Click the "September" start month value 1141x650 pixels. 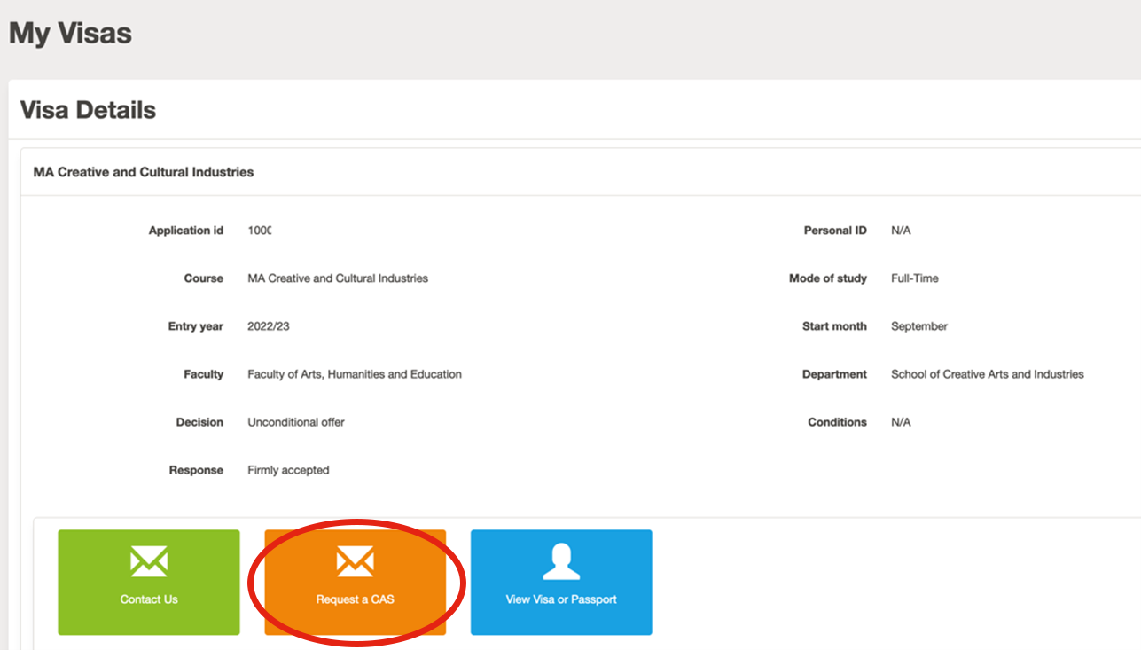pyautogui.click(x=919, y=326)
